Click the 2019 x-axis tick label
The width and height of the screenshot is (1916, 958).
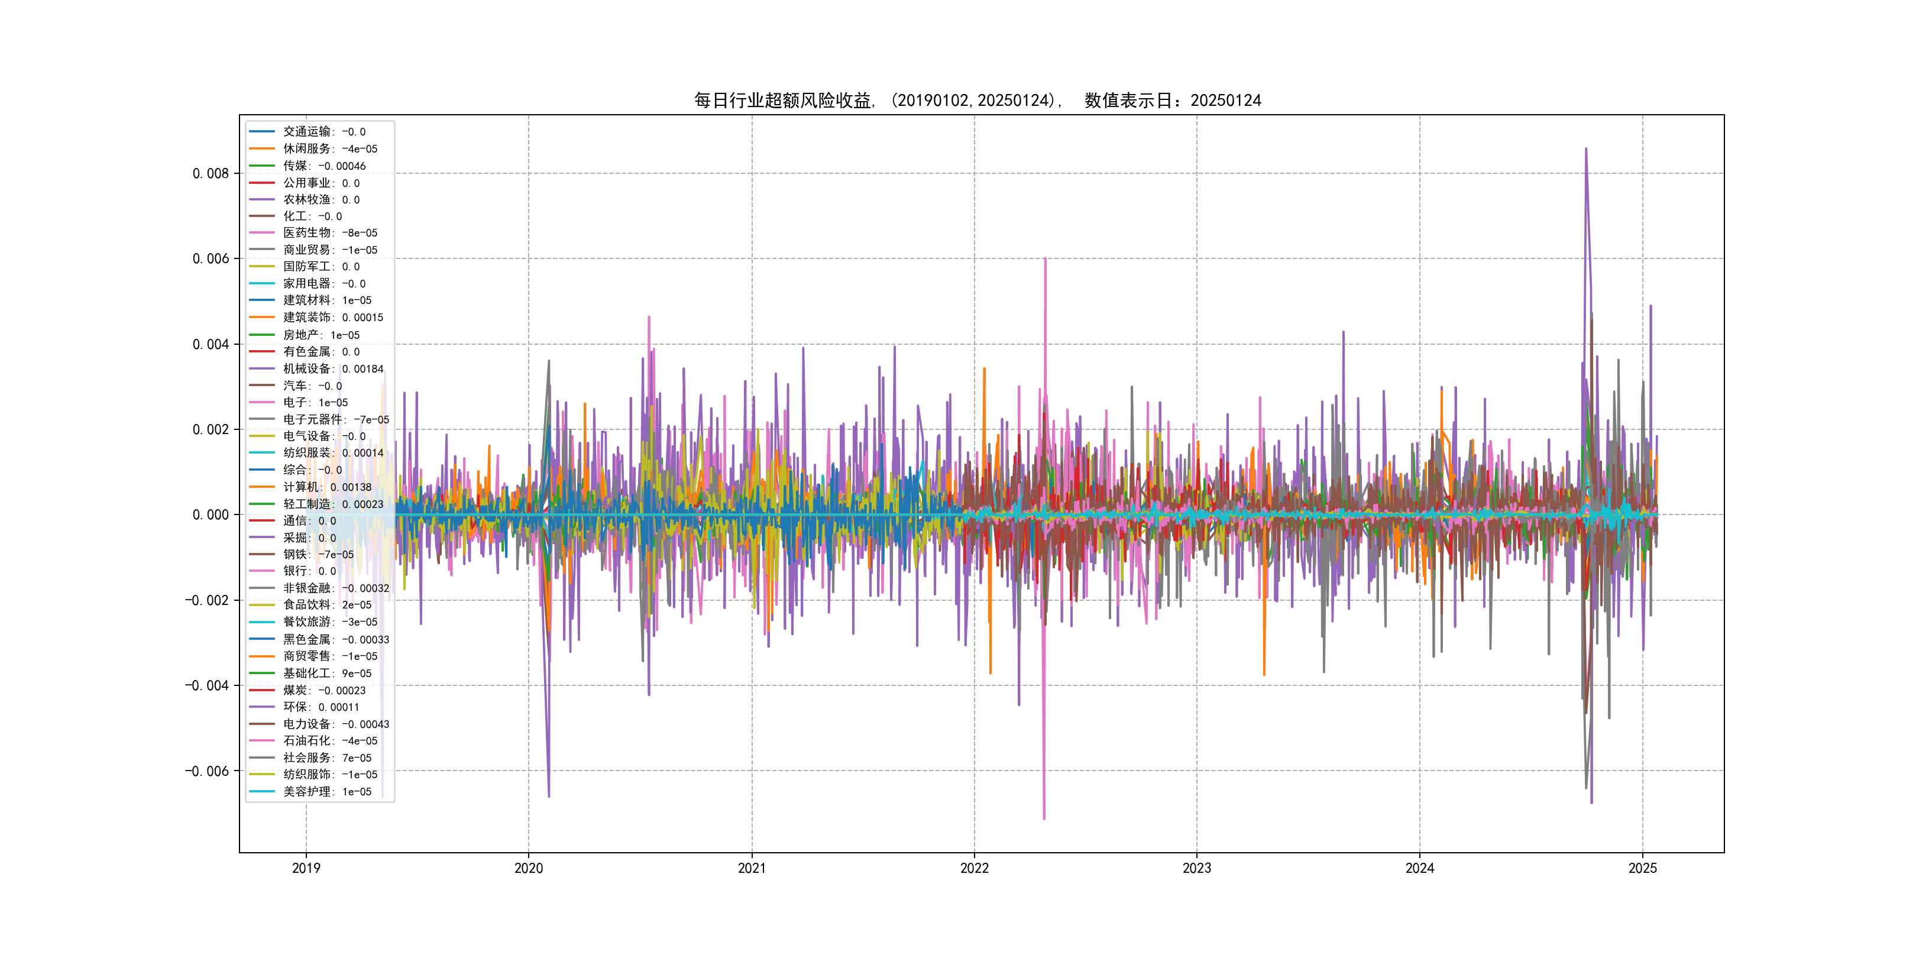click(306, 868)
